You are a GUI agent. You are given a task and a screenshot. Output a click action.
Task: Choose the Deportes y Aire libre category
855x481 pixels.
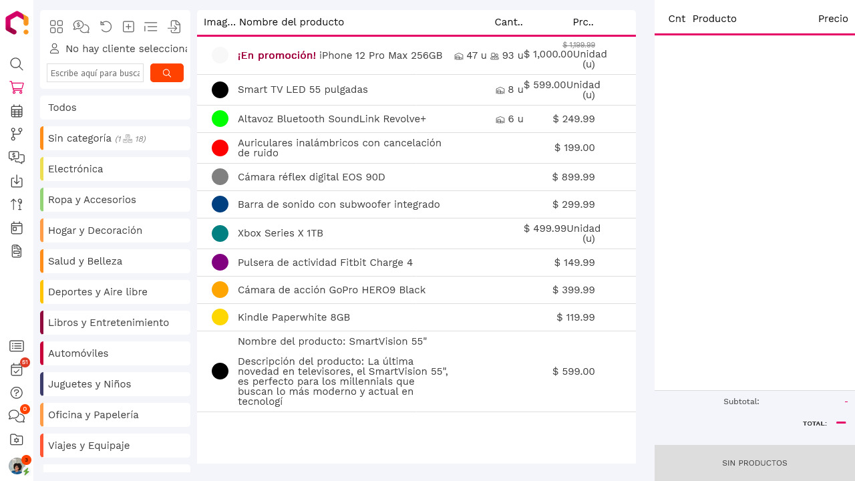pyautogui.click(x=115, y=292)
